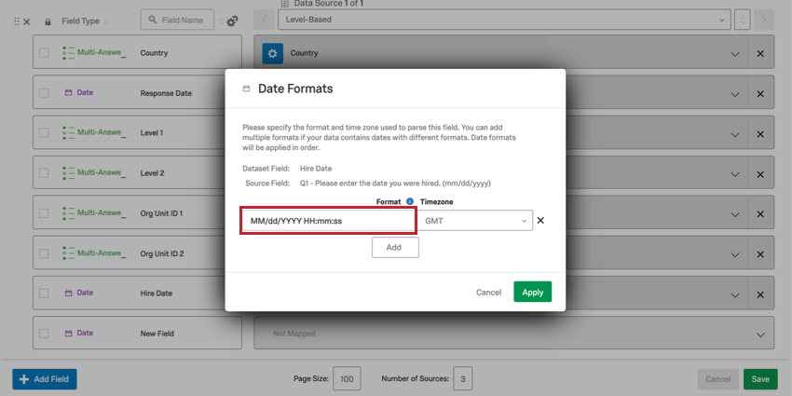Viewport: 792px width, 396px height.
Task: Expand the Response Date row chevron
Action: tap(735, 94)
